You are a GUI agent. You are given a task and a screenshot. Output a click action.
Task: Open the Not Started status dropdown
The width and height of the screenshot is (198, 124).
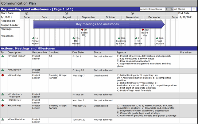(182, 9)
